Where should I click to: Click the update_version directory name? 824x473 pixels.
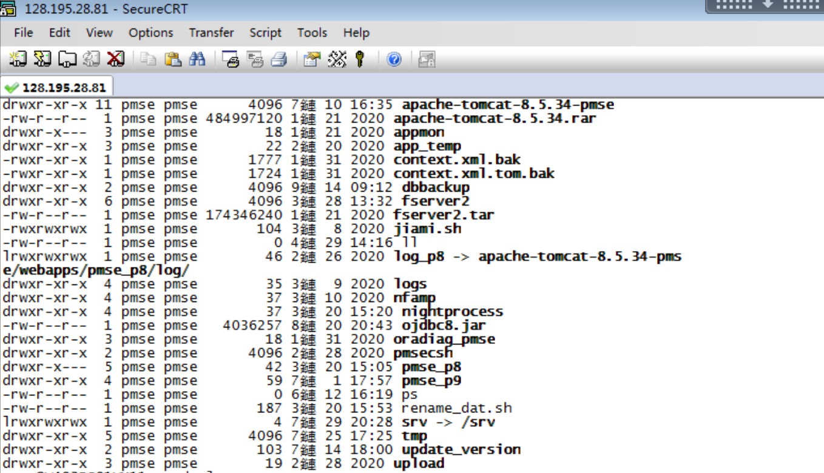[461, 450]
